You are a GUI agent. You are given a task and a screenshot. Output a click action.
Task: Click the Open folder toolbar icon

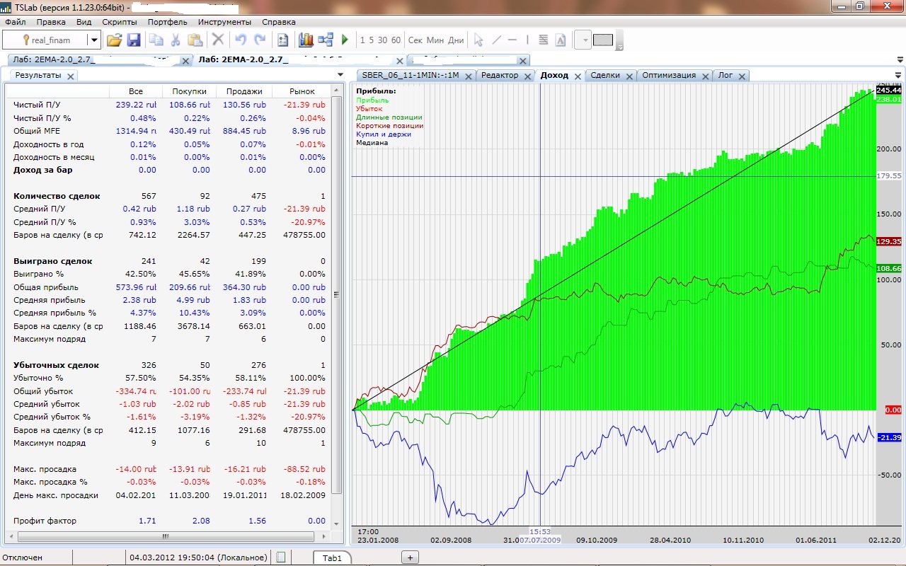[x=114, y=40]
